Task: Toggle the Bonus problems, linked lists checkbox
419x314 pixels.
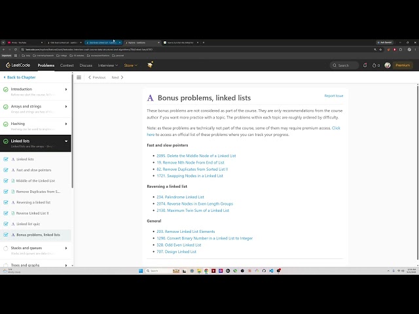Action: pos(6,235)
